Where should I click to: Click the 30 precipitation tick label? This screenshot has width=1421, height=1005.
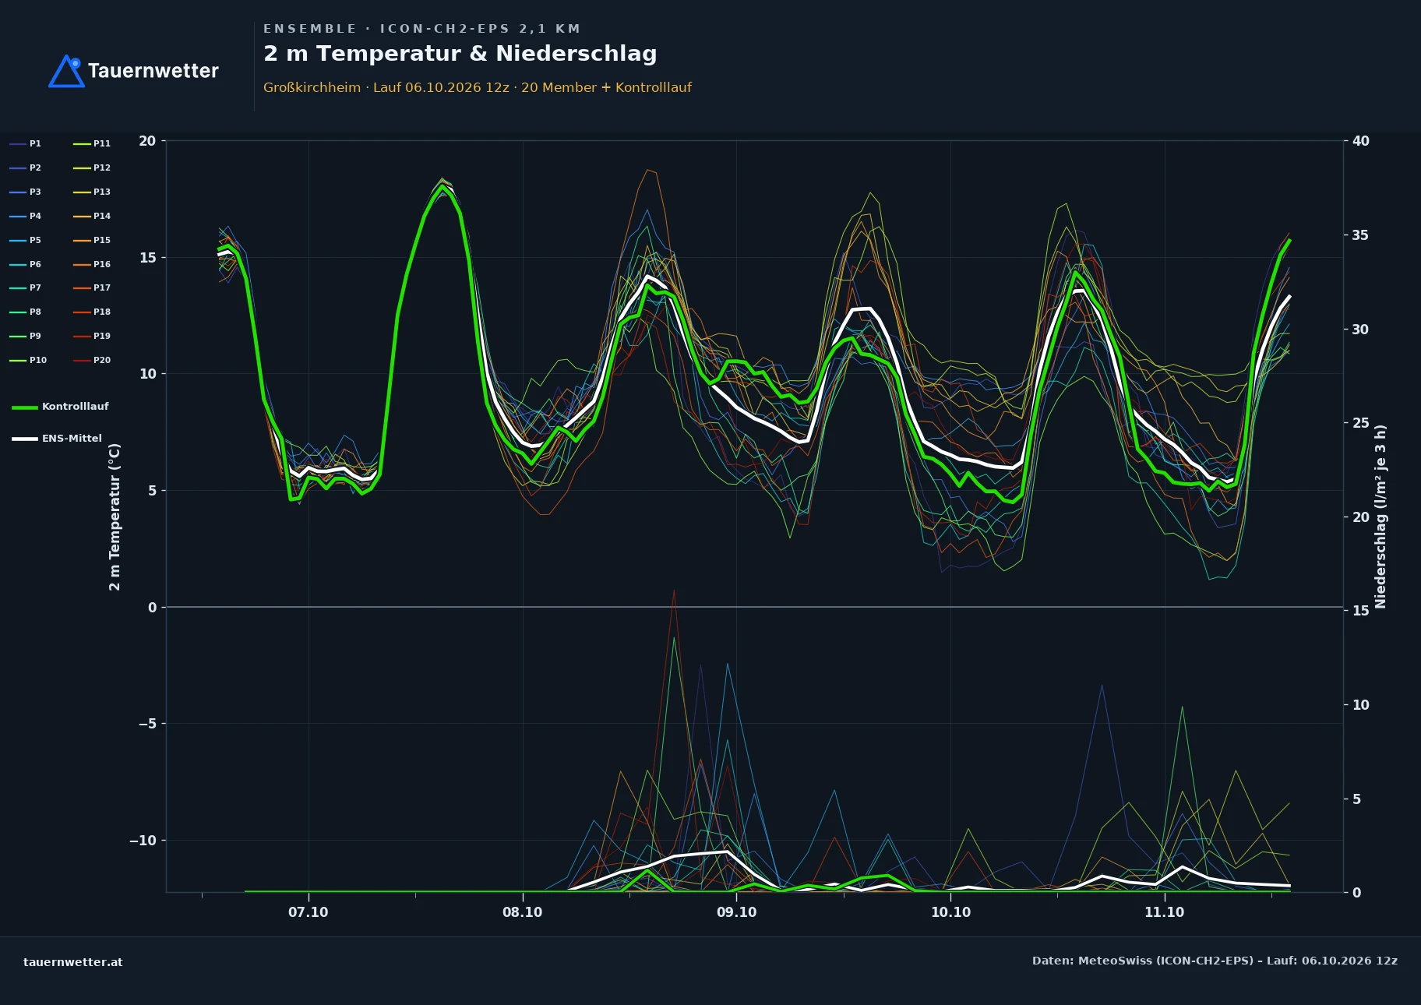click(1361, 330)
